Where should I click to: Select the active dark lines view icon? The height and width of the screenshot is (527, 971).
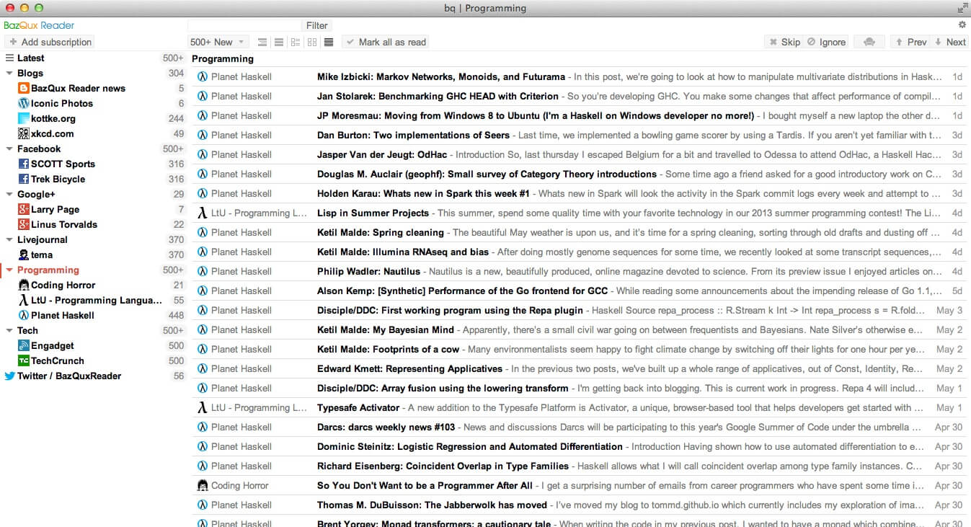click(329, 43)
